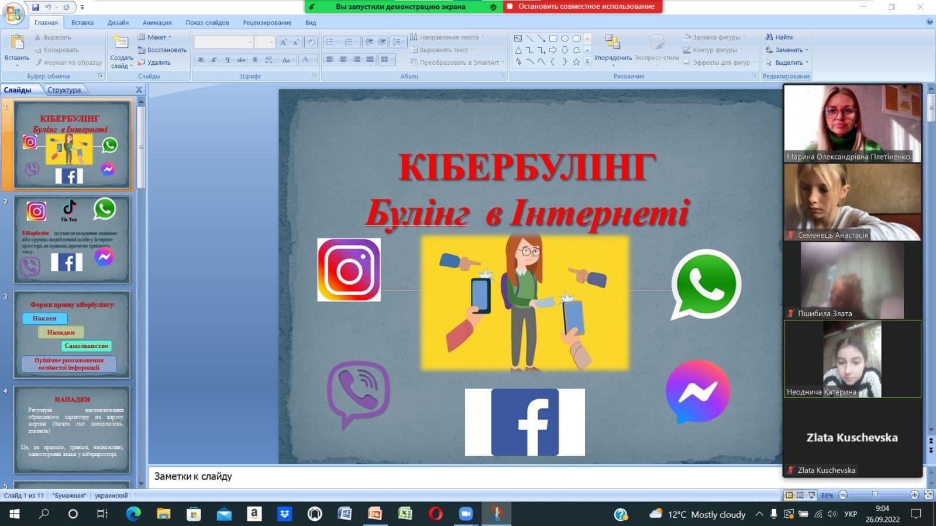The height and width of the screenshot is (526, 936).
Task: Click the Вставить paste icon
Action: [17, 42]
